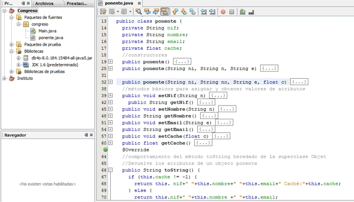The height and width of the screenshot is (202, 354).
Task: Minimize the Navegador panel
Action: (86, 135)
